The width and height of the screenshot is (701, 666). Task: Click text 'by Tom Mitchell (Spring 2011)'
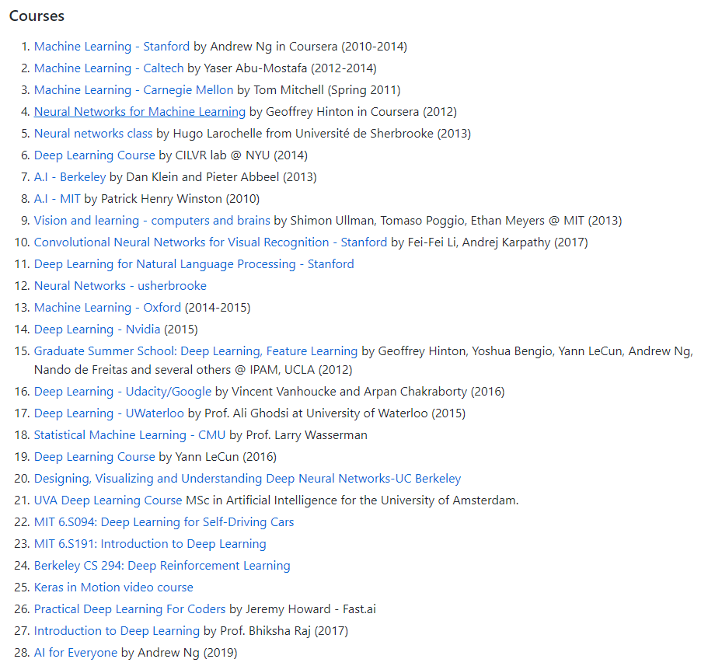[319, 90]
